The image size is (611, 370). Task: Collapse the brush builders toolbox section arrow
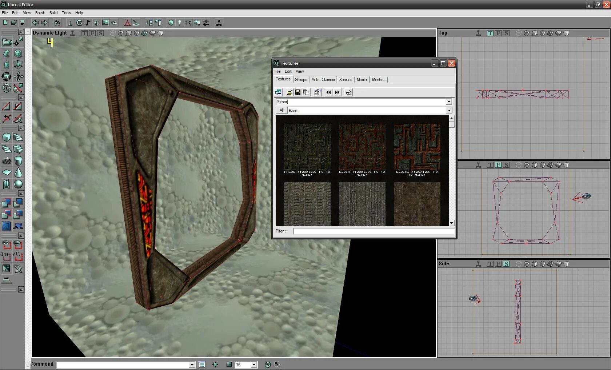(21, 128)
